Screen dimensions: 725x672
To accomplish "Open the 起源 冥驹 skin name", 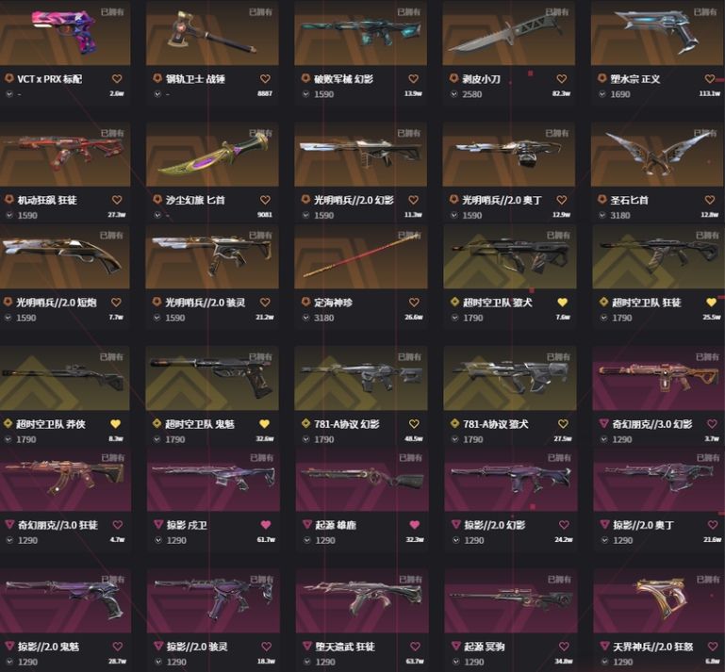I will (x=484, y=647).
